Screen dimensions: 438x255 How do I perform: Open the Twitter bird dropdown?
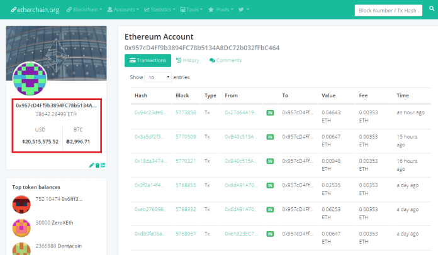[244, 9]
